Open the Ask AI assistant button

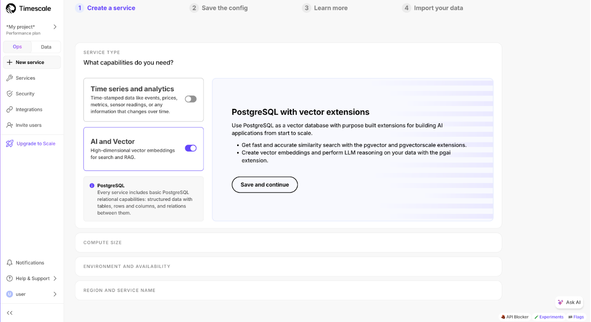(x=569, y=302)
